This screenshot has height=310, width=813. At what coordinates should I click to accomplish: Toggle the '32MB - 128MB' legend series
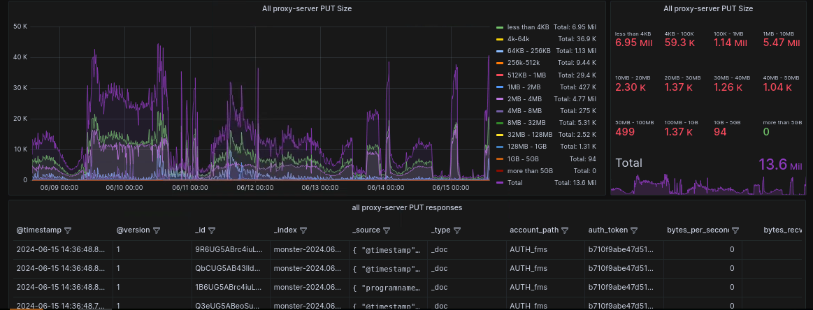[x=528, y=135]
